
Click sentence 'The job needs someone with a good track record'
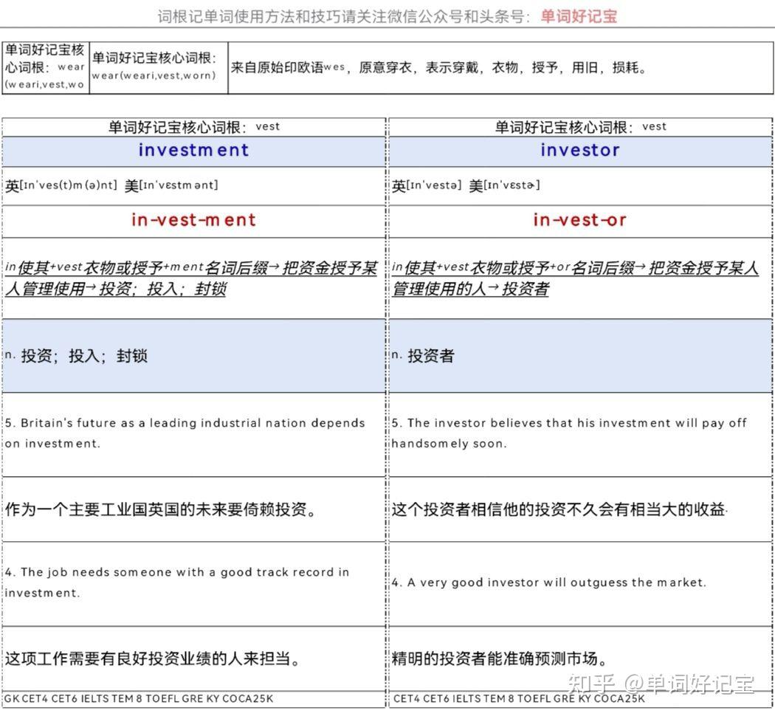(x=177, y=582)
